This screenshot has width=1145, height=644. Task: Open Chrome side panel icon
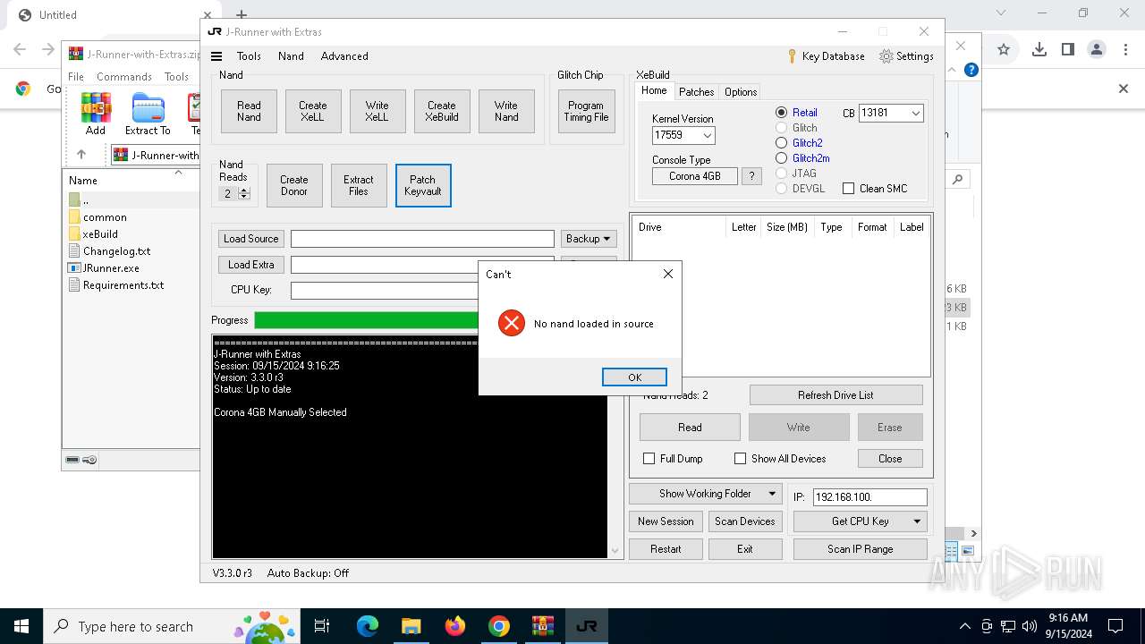click(x=1068, y=49)
